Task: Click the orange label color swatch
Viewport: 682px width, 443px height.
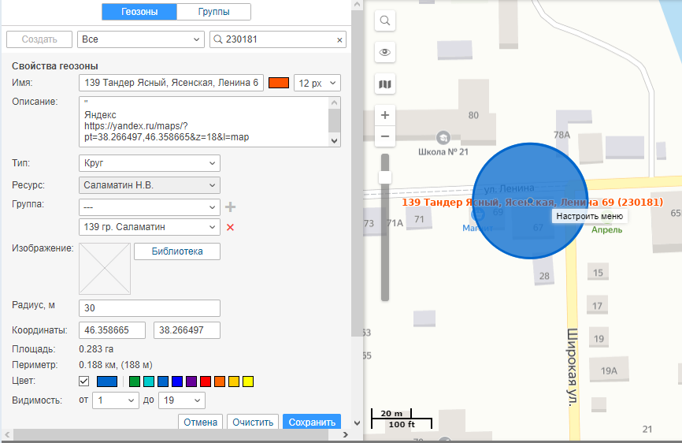Action: click(x=279, y=83)
